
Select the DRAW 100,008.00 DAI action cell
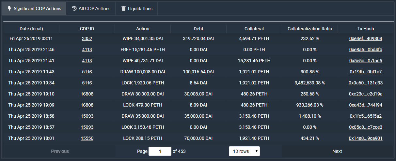[x=143, y=72]
